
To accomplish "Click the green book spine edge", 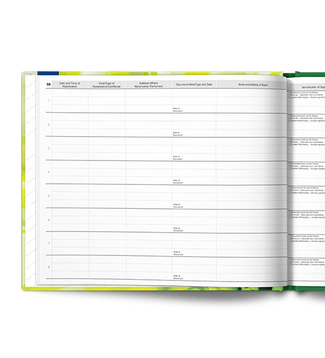I will pos(304,75).
